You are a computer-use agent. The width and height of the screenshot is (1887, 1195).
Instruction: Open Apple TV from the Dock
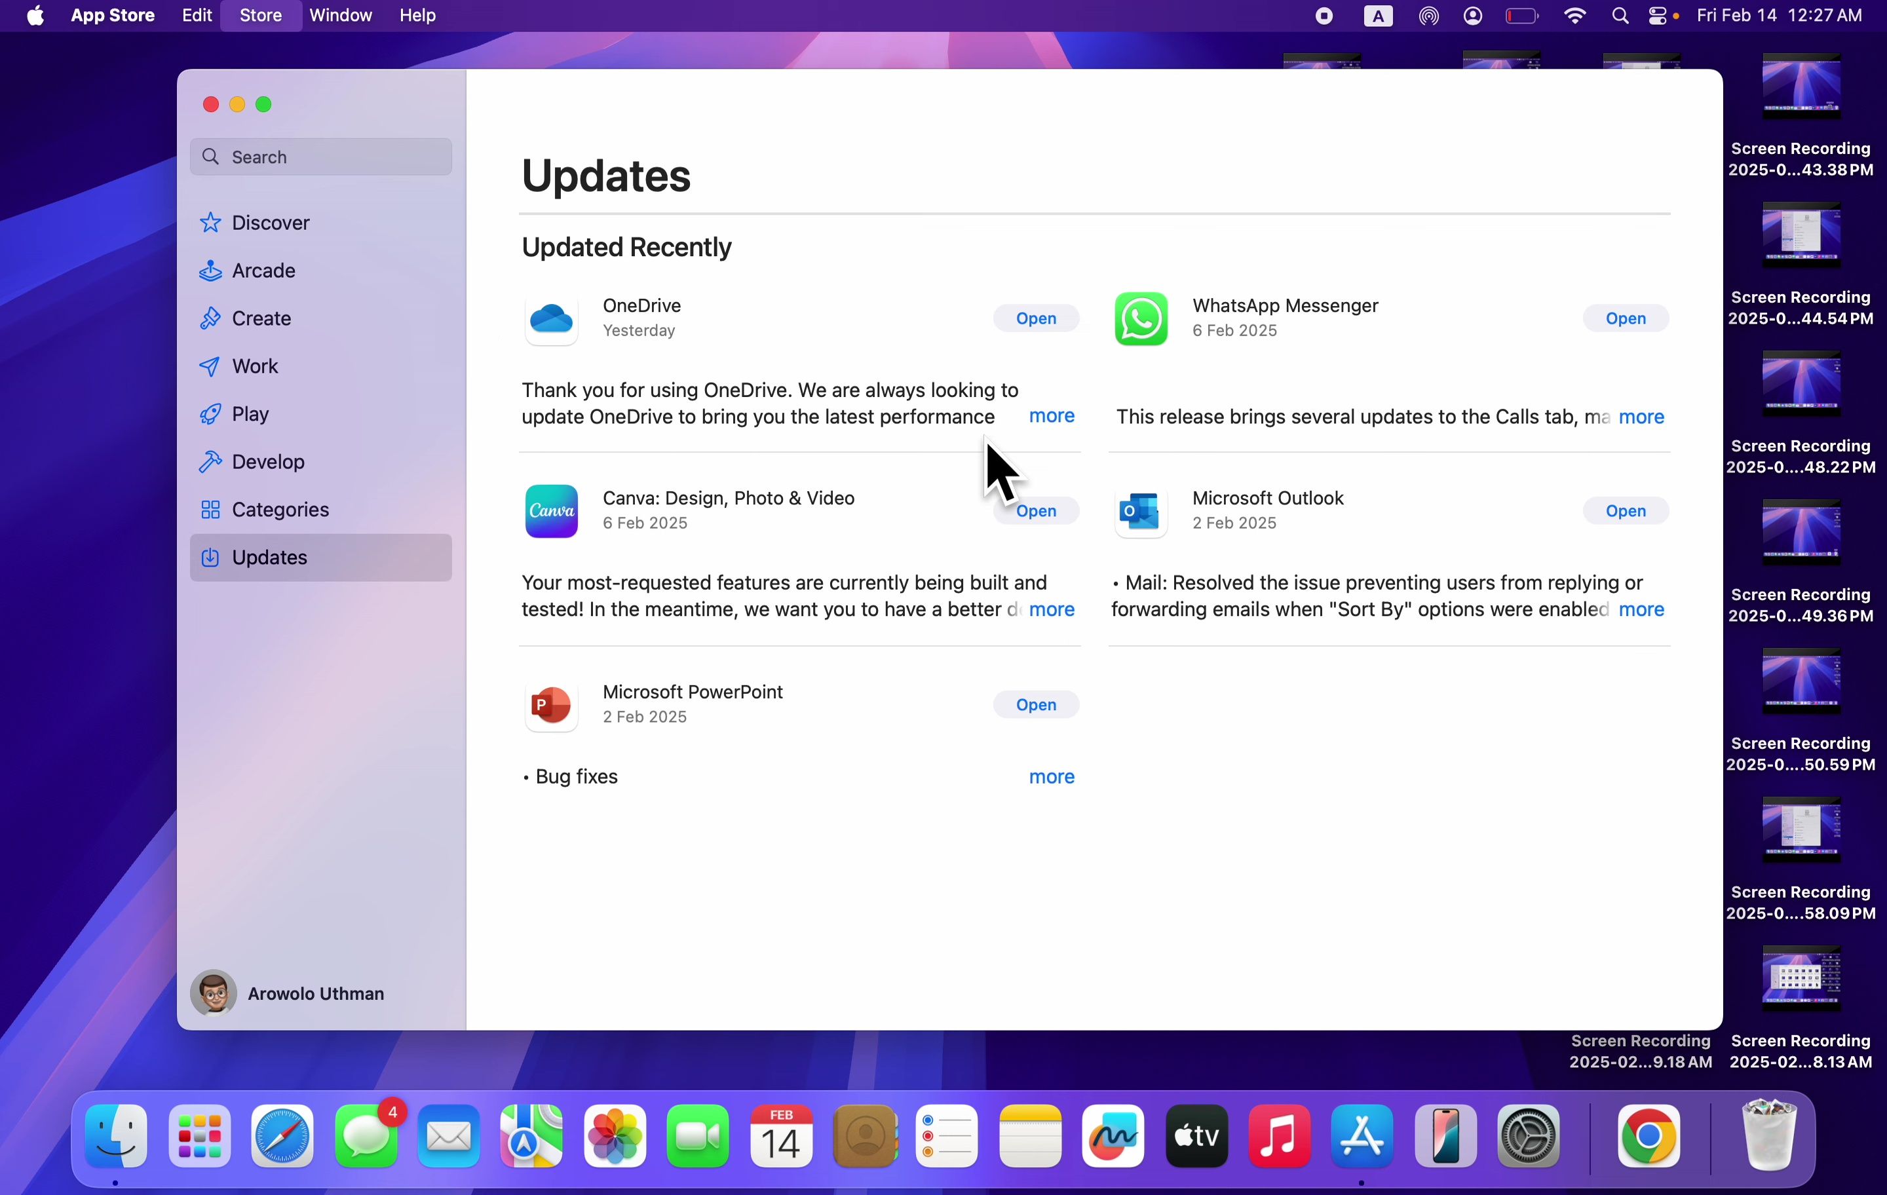pyautogui.click(x=1196, y=1136)
